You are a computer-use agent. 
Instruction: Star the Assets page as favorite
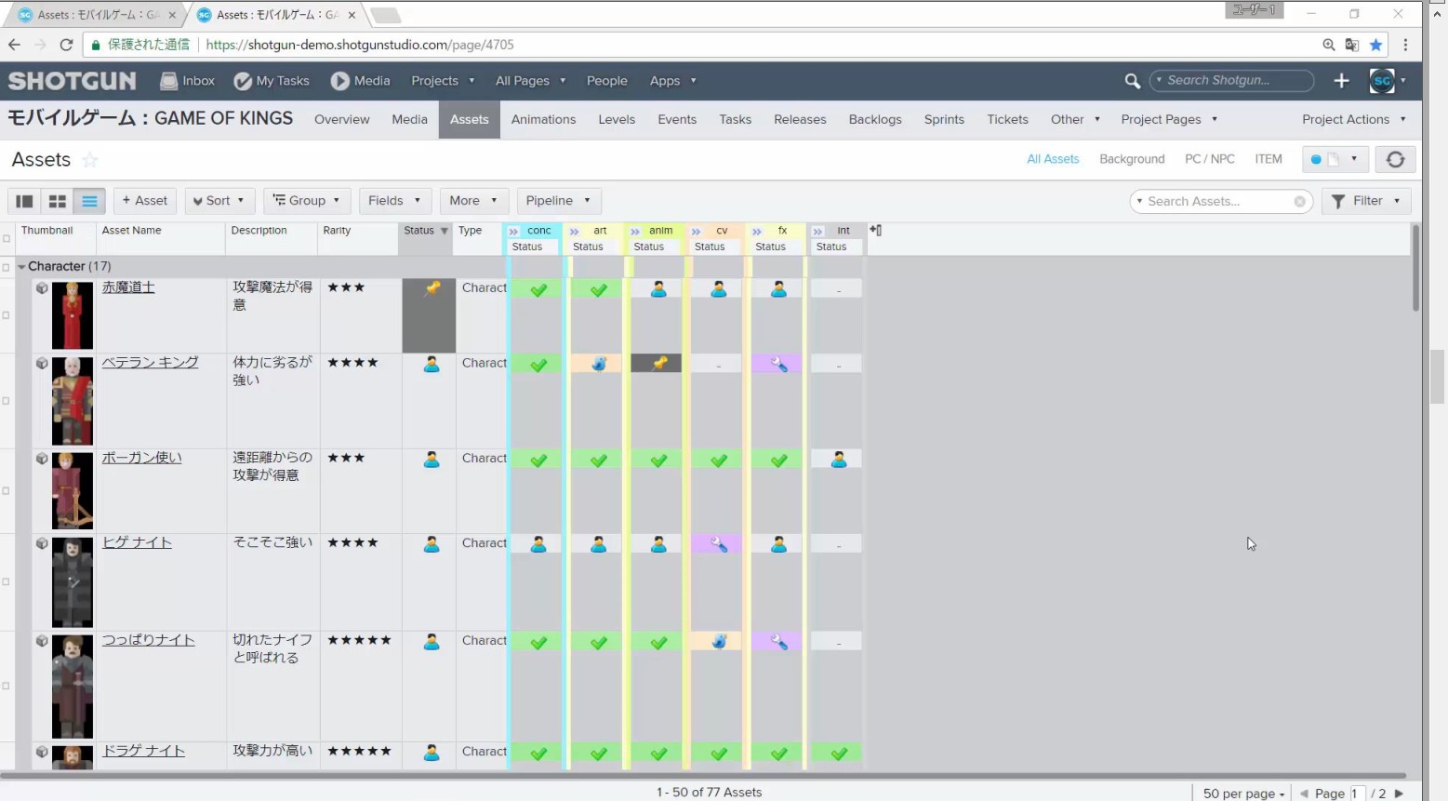click(x=90, y=160)
